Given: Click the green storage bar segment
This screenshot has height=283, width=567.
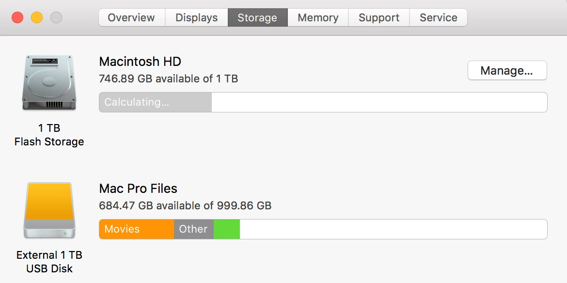Looking at the screenshot, I should pyautogui.click(x=227, y=229).
